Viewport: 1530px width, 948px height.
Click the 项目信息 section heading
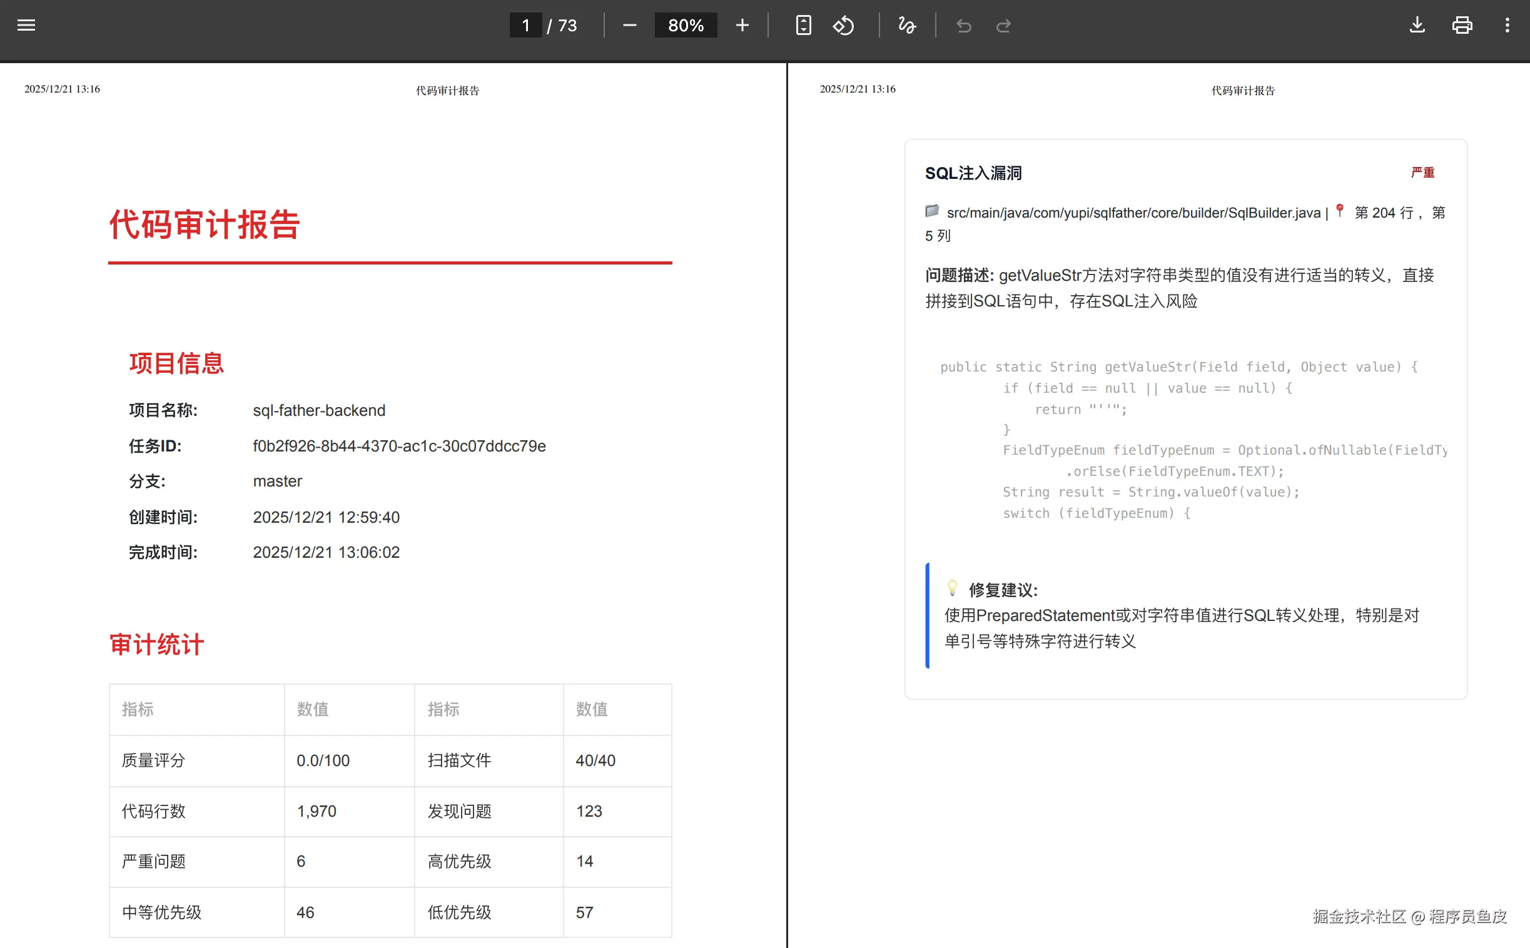(176, 363)
